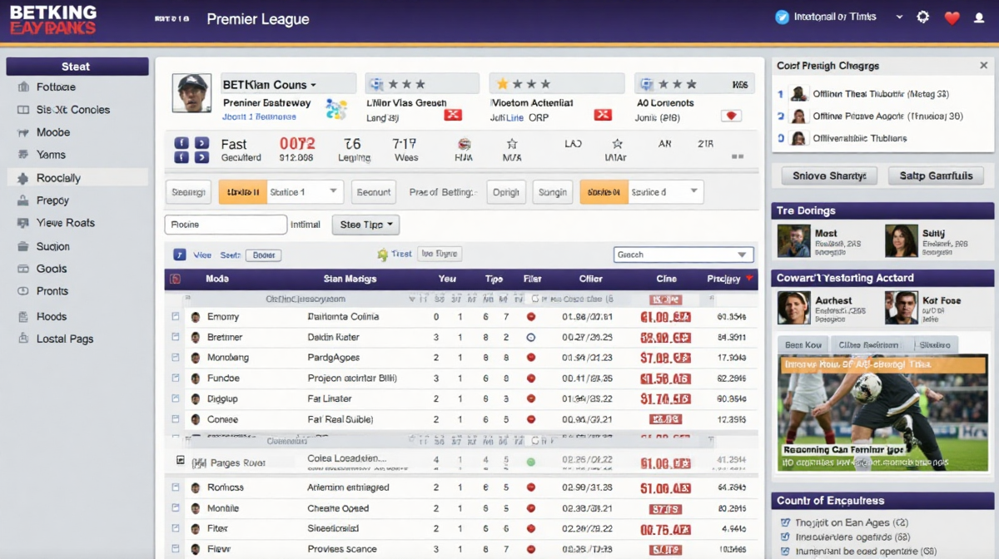Click the red status dot in Emomy row
The image size is (999, 559).
coord(531,317)
